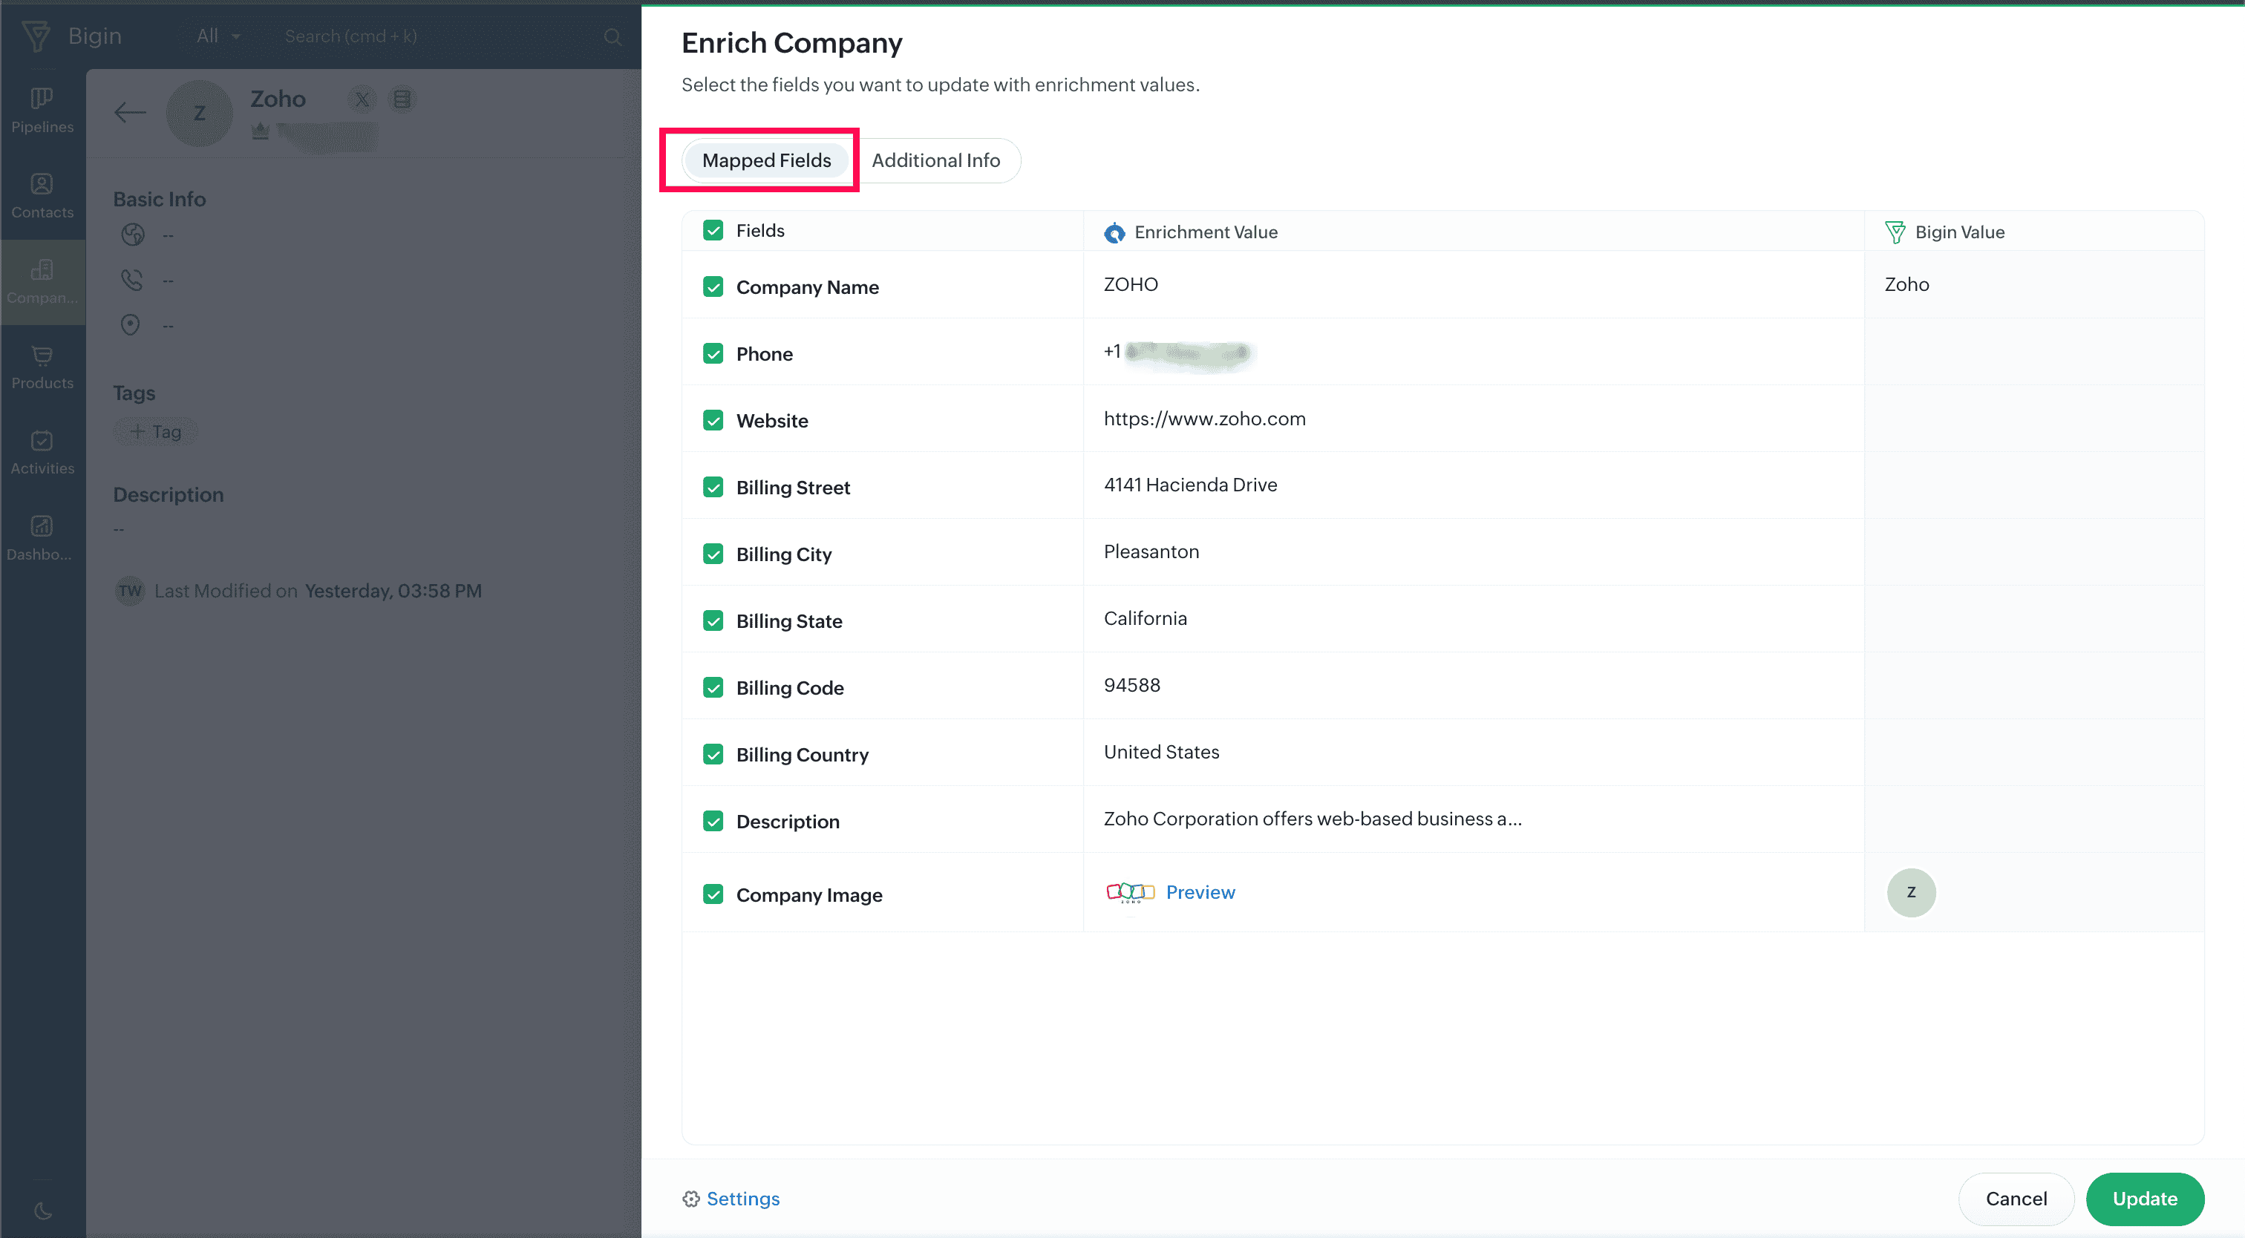
Task: Click the search magnifier icon
Action: (612, 36)
